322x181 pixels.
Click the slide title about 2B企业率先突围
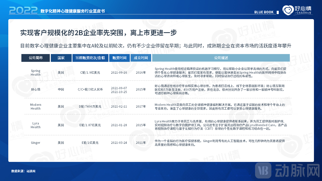[98, 33]
